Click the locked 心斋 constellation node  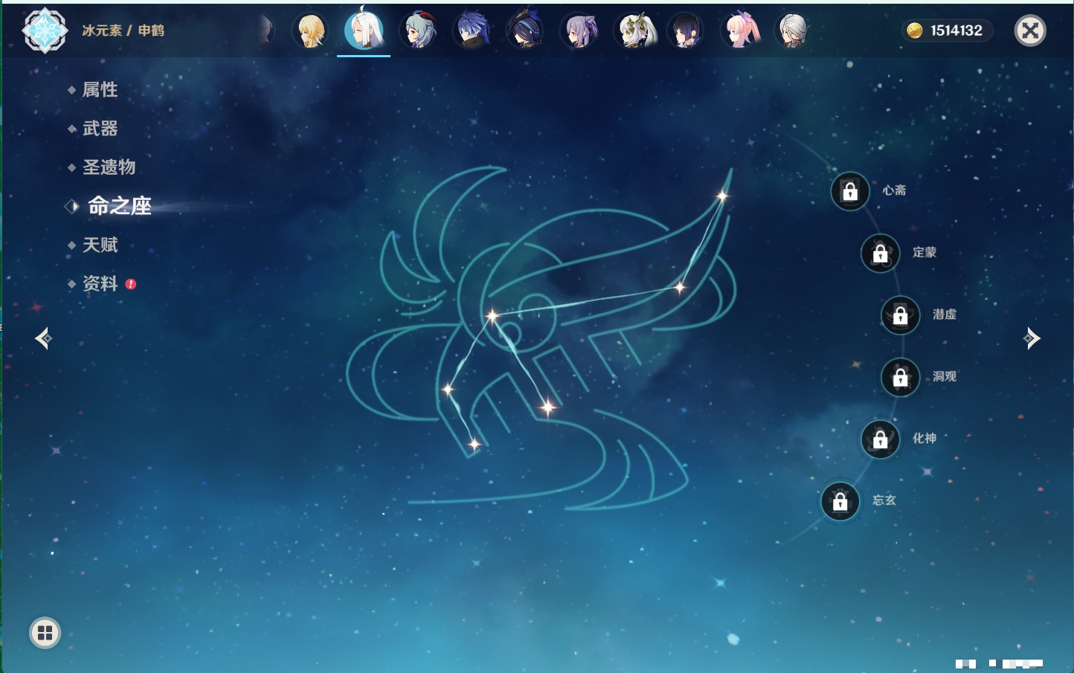pos(849,192)
